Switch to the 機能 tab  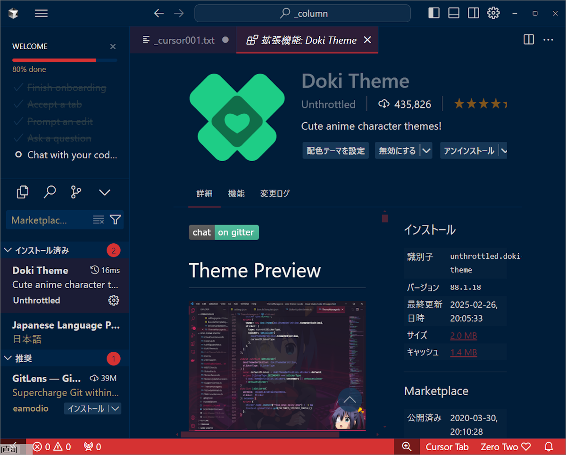tap(236, 193)
